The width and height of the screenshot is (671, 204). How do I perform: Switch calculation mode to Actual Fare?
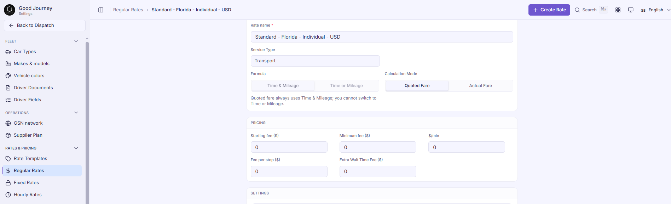pos(480,86)
